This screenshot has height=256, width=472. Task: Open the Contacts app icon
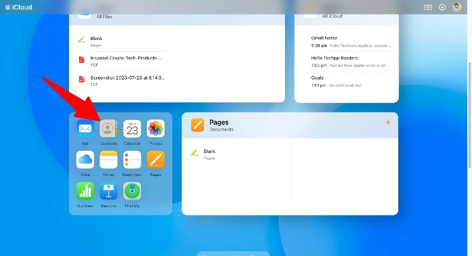tap(109, 128)
